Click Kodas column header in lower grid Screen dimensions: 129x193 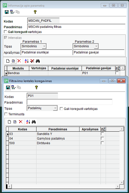tap(22, 129)
